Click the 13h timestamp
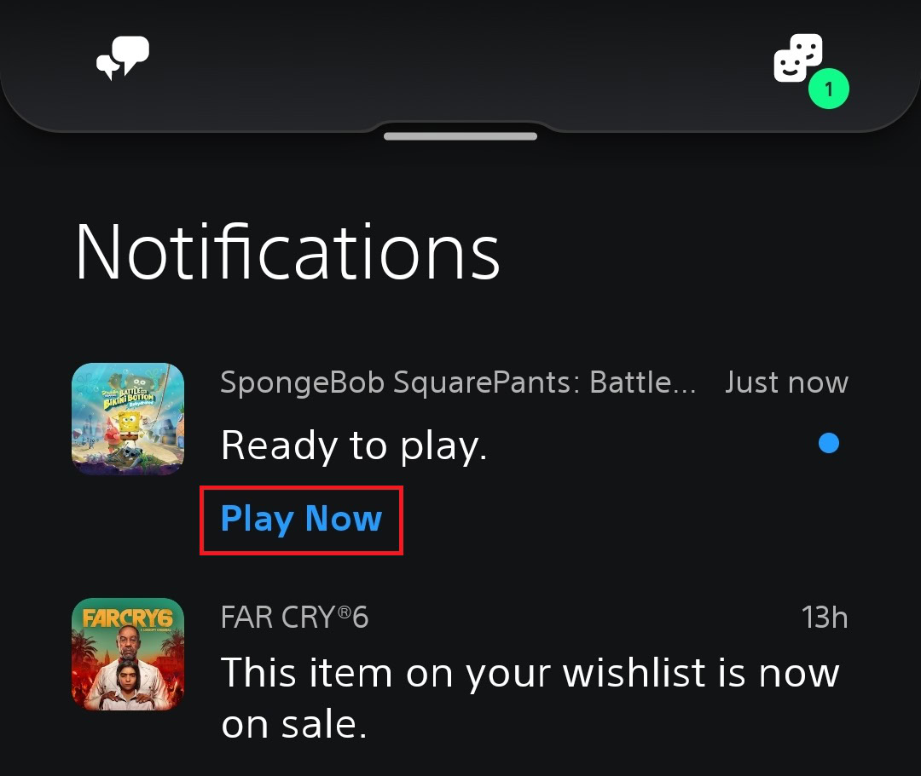This screenshot has width=921, height=776. (825, 617)
